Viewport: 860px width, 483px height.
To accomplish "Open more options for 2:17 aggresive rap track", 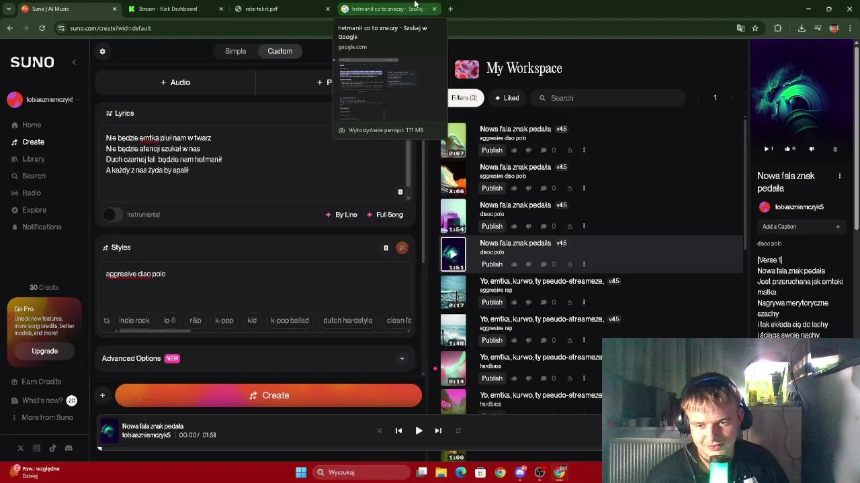I will (584, 303).
